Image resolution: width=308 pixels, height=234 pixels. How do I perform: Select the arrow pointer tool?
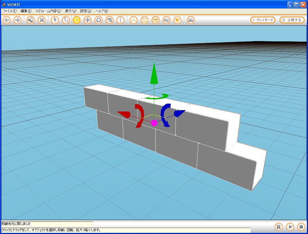pos(55,20)
